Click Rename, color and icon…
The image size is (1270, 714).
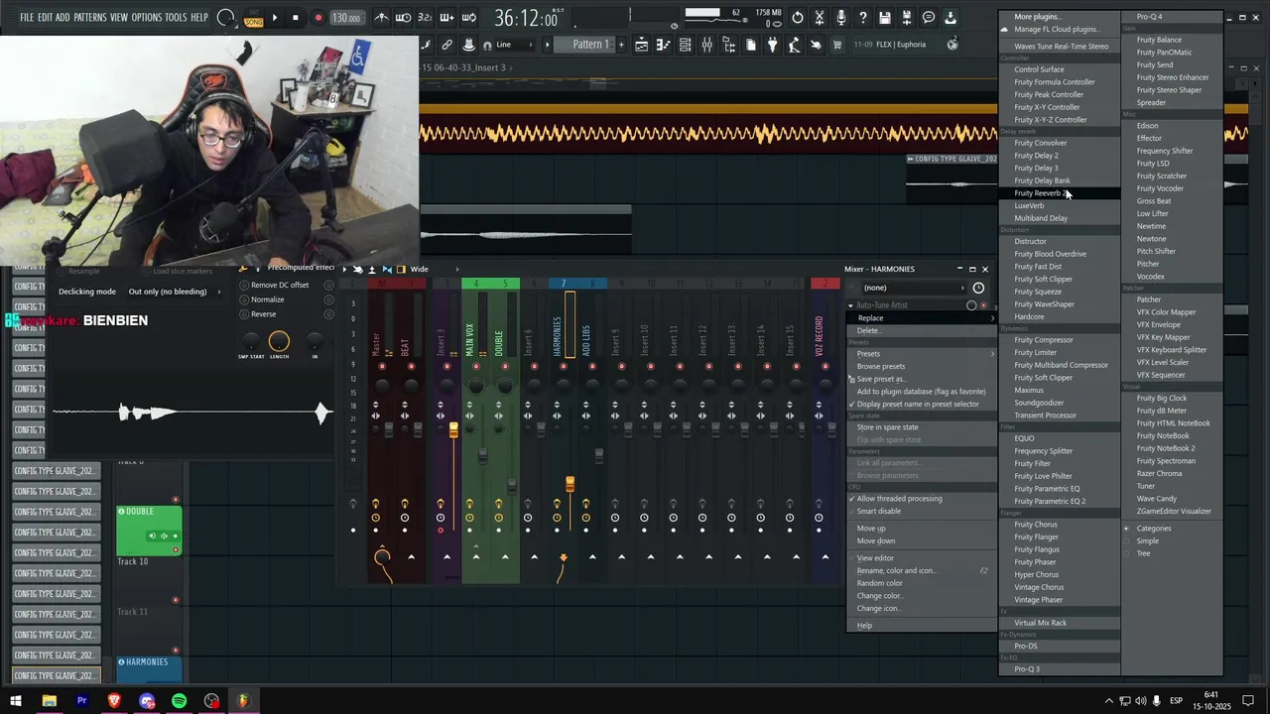[922, 571]
